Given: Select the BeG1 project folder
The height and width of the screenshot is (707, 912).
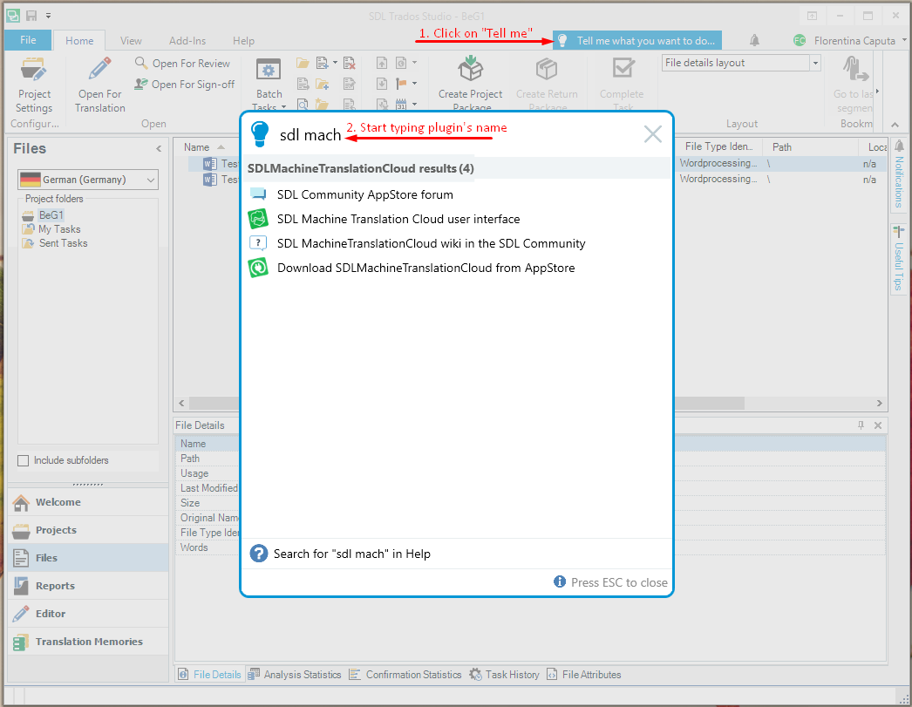Looking at the screenshot, I should [51, 215].
